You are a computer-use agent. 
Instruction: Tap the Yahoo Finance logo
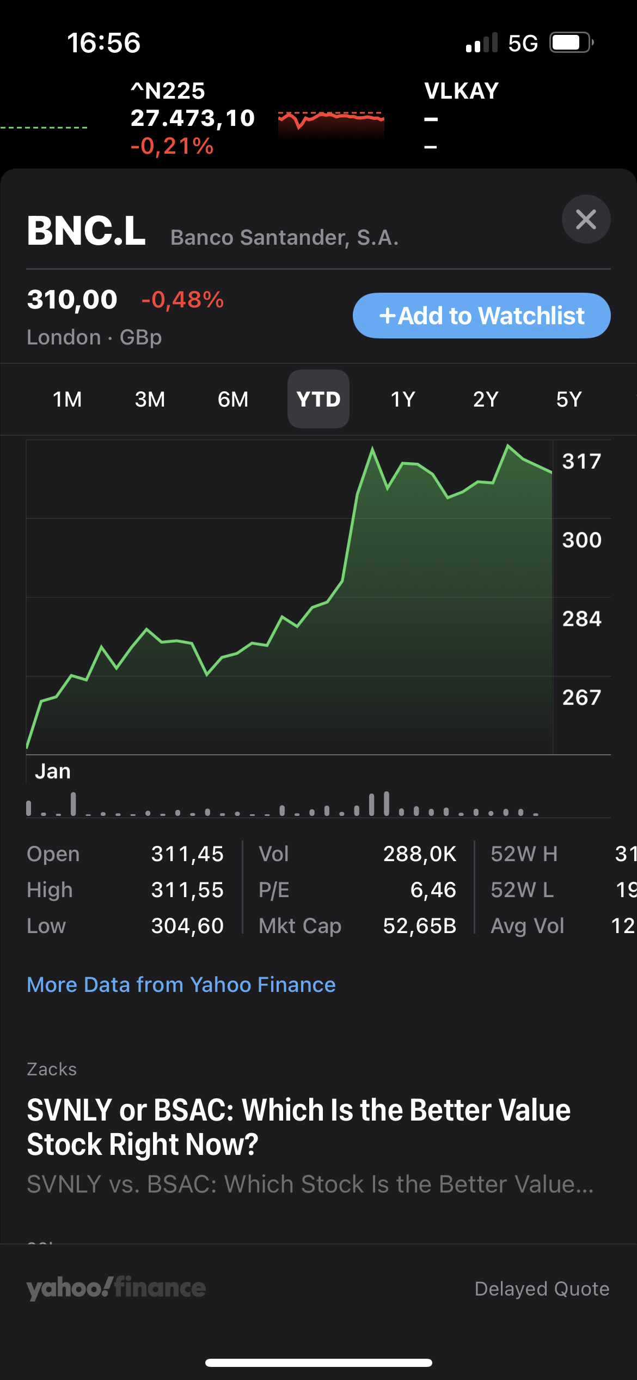pos(116,1288)
